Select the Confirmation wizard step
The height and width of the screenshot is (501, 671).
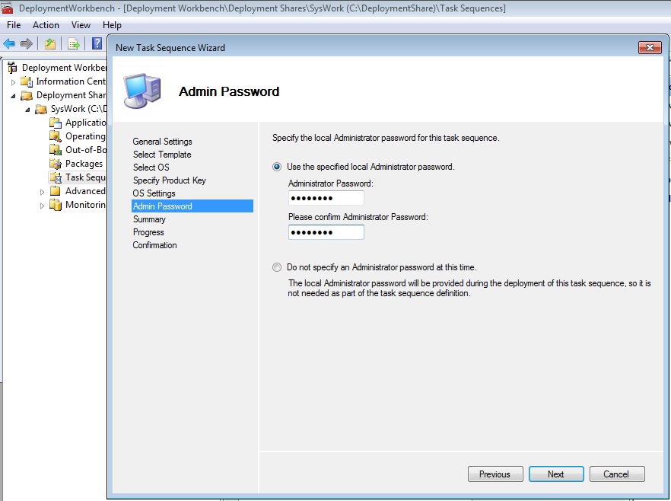(x=154, y=245)
